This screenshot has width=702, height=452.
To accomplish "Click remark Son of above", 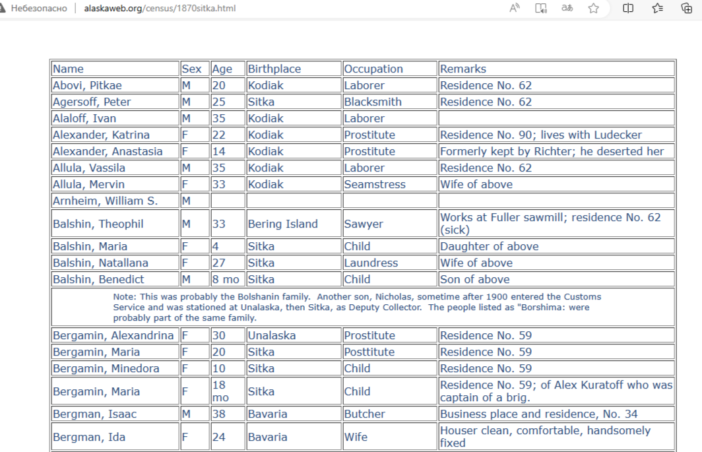I will (x=556, y=279).
